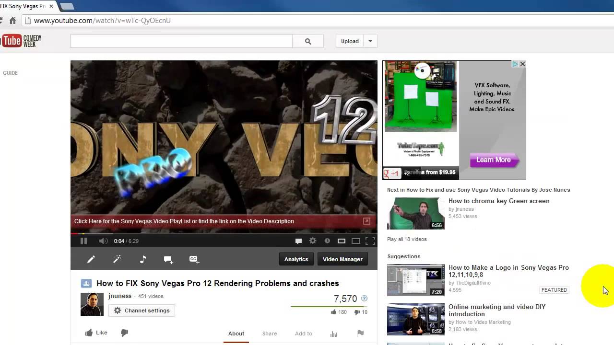
Task: Click the Watch Later clock icon
Action: 327,241
